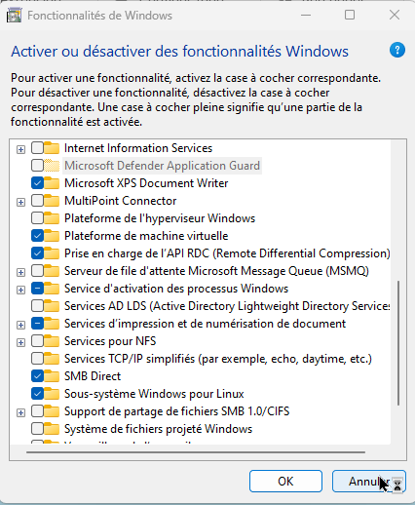Screen dimensions: 415x505
Task: Select Prise en charge de l'API RDC label
Action: coord(227,253)
